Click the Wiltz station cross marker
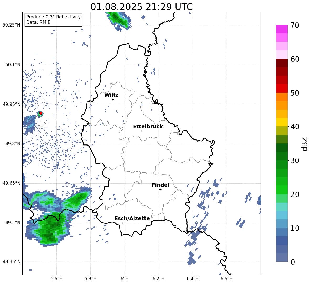Image resolution: width=311 pixels, height=284 pixels. [113, 99]
